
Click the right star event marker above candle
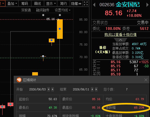coord(60,15)
